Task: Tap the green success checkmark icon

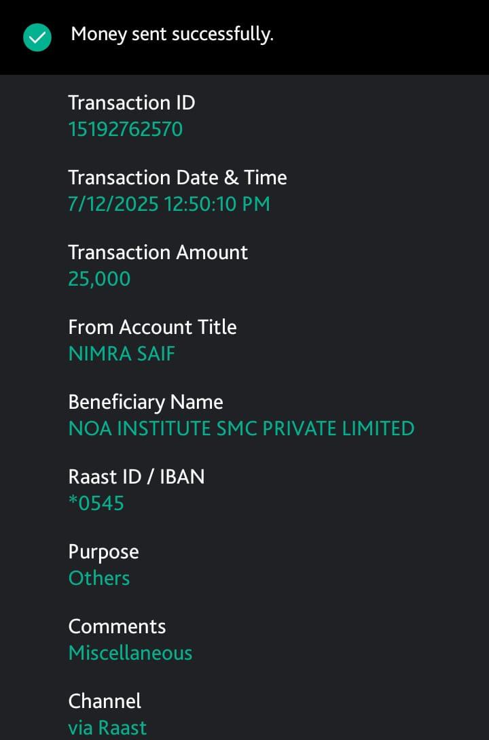Action: pos(37,37)
